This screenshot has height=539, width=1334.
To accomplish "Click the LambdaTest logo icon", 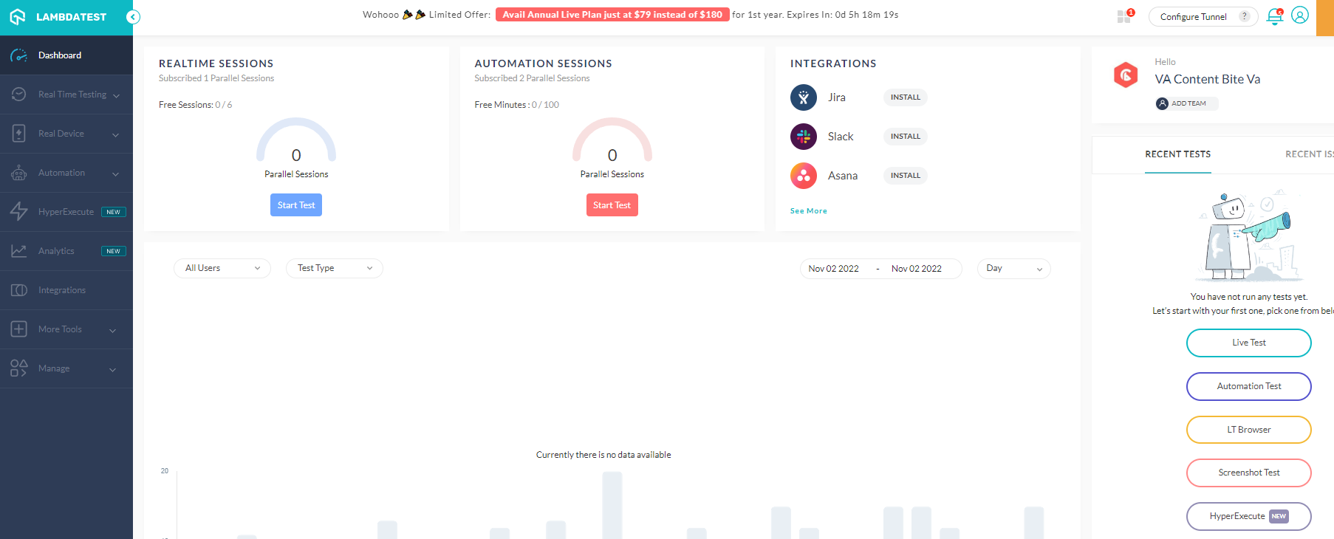I will [x=18, y=16].
